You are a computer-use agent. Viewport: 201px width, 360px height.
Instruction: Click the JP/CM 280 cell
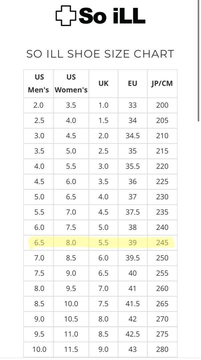point(162,349)
